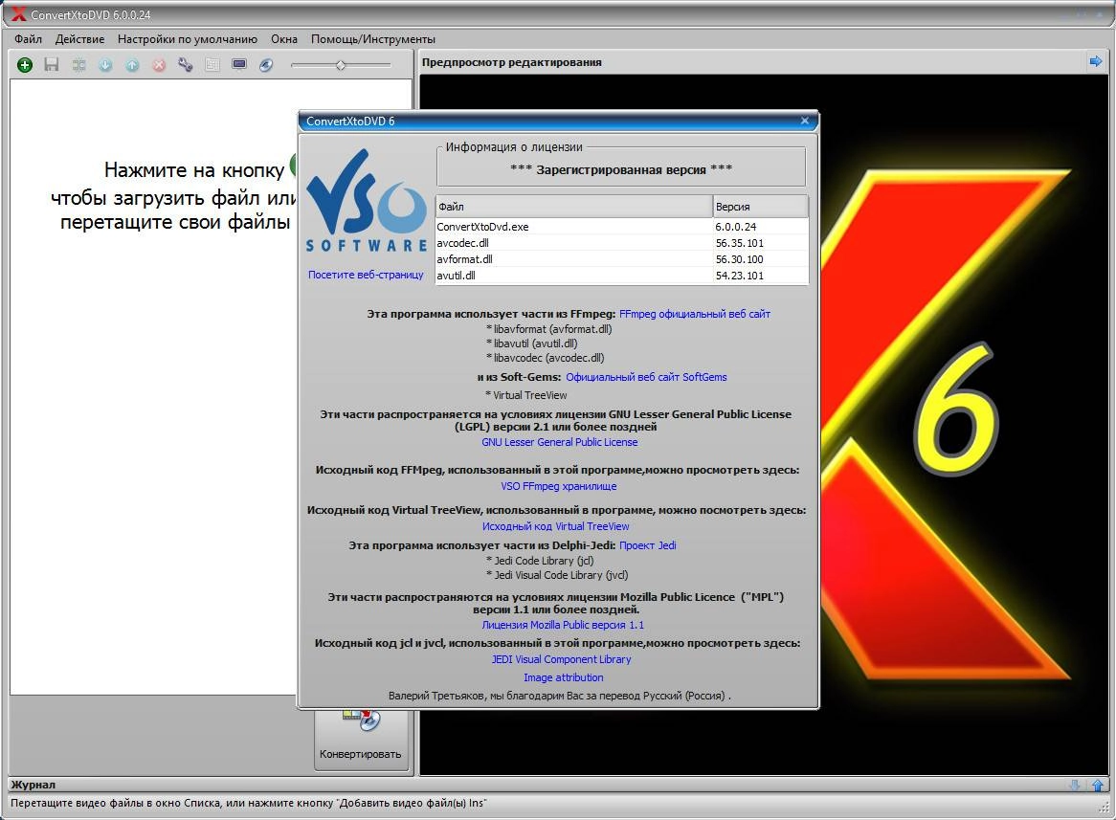Open FFmpeg официальный веб сайт link
Image resolution: width=1116 pixels, height=820 pixels.
pos(695,314)
